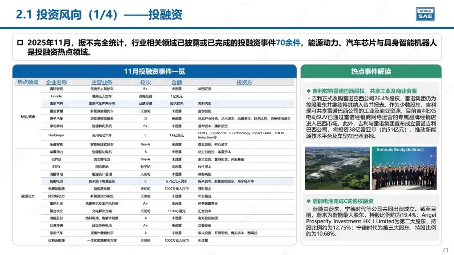Click the 轮次 column header
454x255 pixels.
tap(145, 82)
